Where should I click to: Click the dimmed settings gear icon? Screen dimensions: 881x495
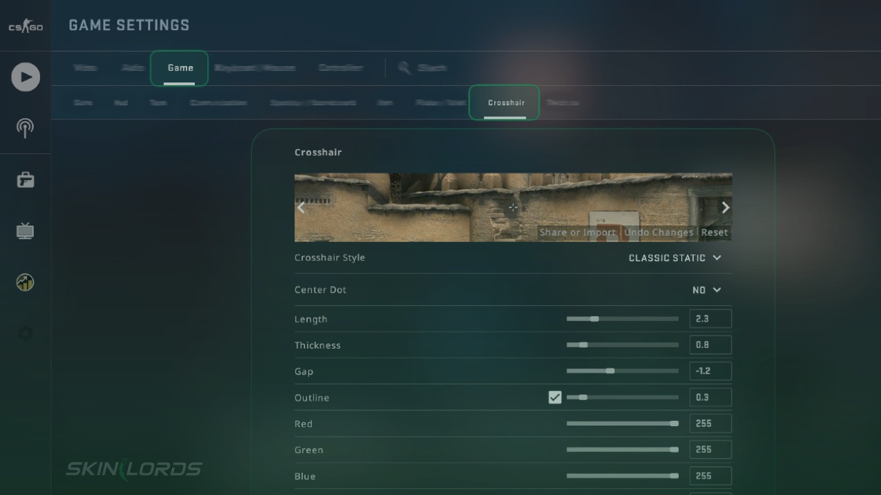pyautogui.click(x=25, y=334)
